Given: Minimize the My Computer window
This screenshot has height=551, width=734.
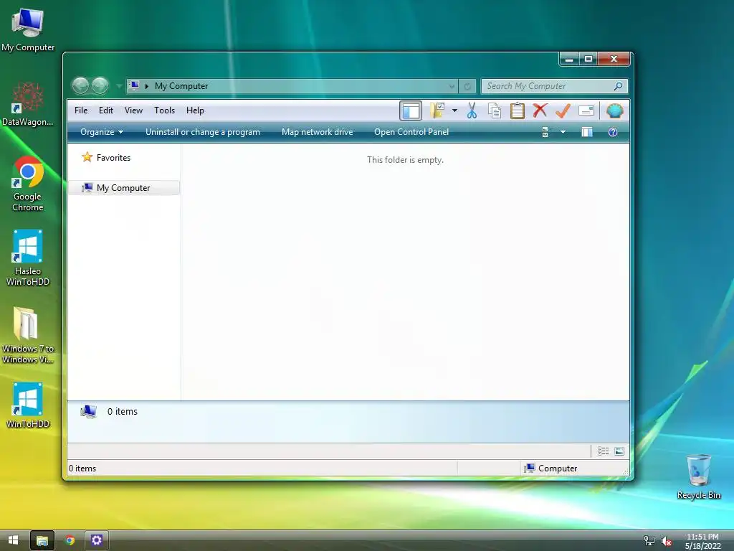Looking at the screenshot, I should (569, 59).
